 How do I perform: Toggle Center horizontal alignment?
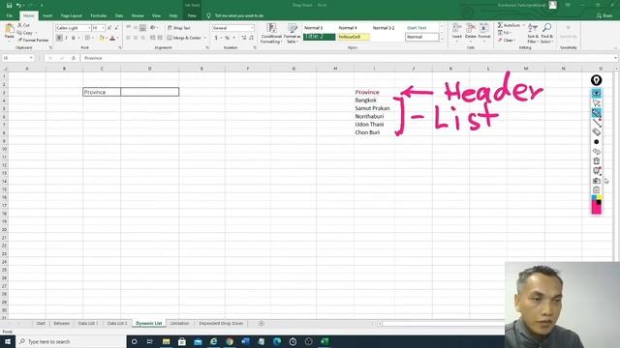coord(136,38)
